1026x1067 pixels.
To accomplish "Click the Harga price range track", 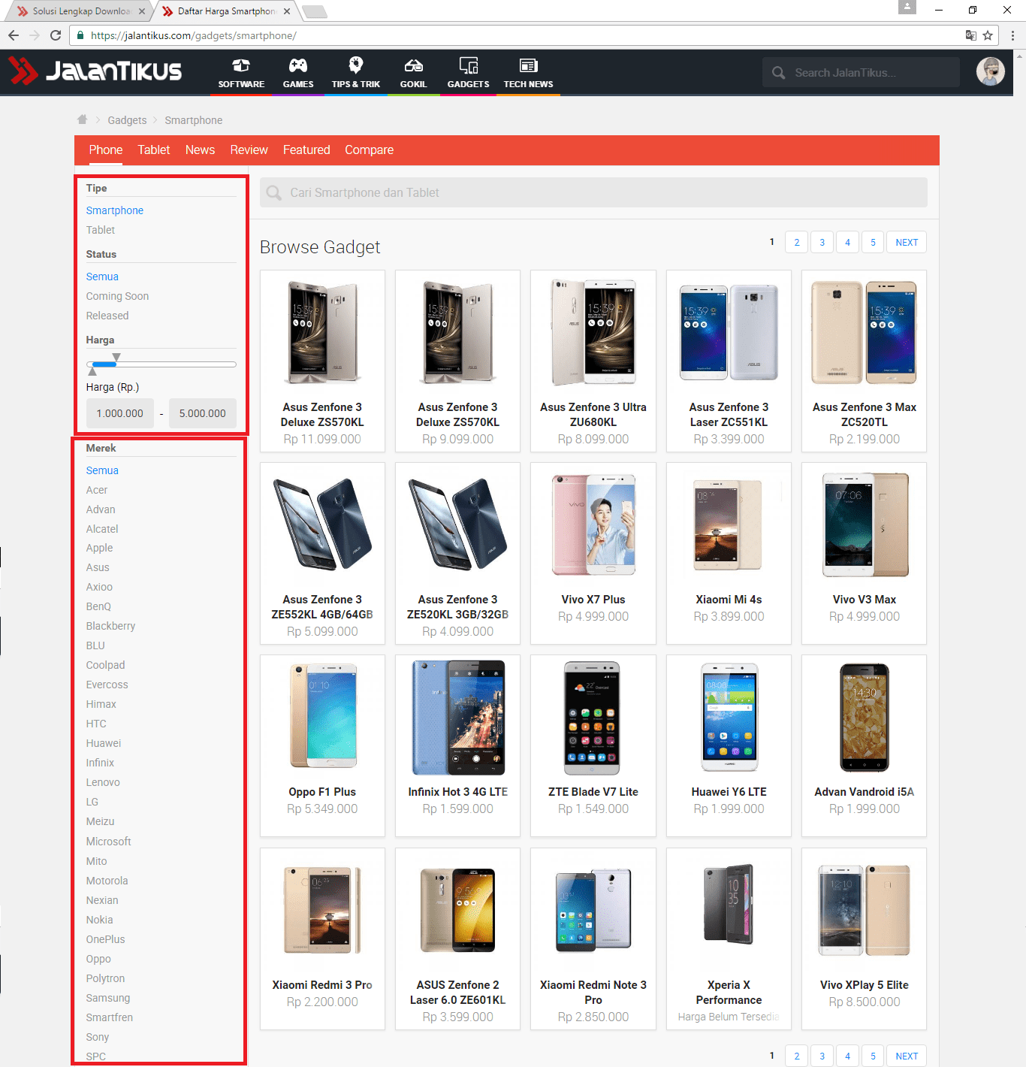I will (161, 364).
